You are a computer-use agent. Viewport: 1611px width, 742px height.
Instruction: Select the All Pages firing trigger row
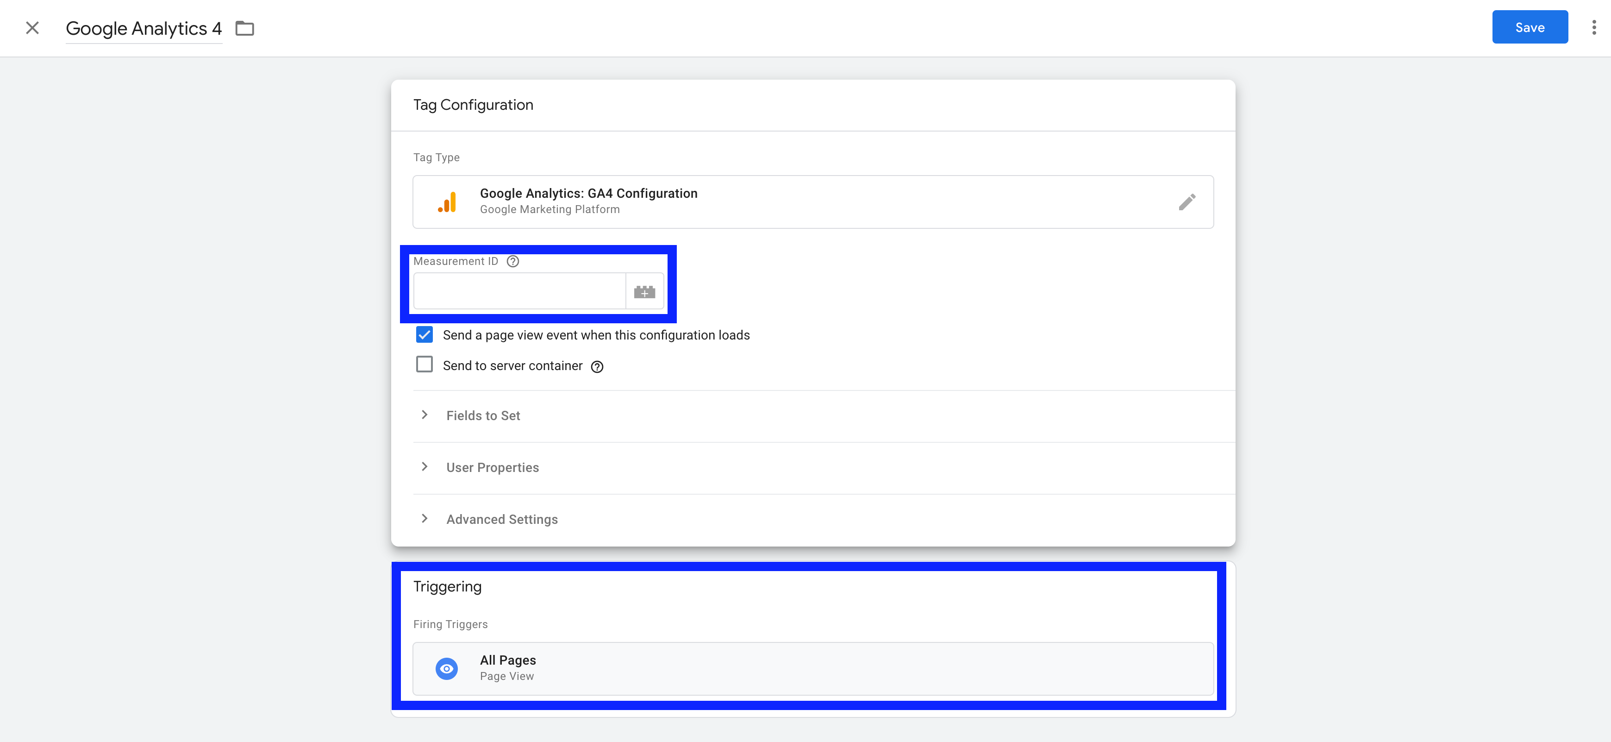click(813, 669)
